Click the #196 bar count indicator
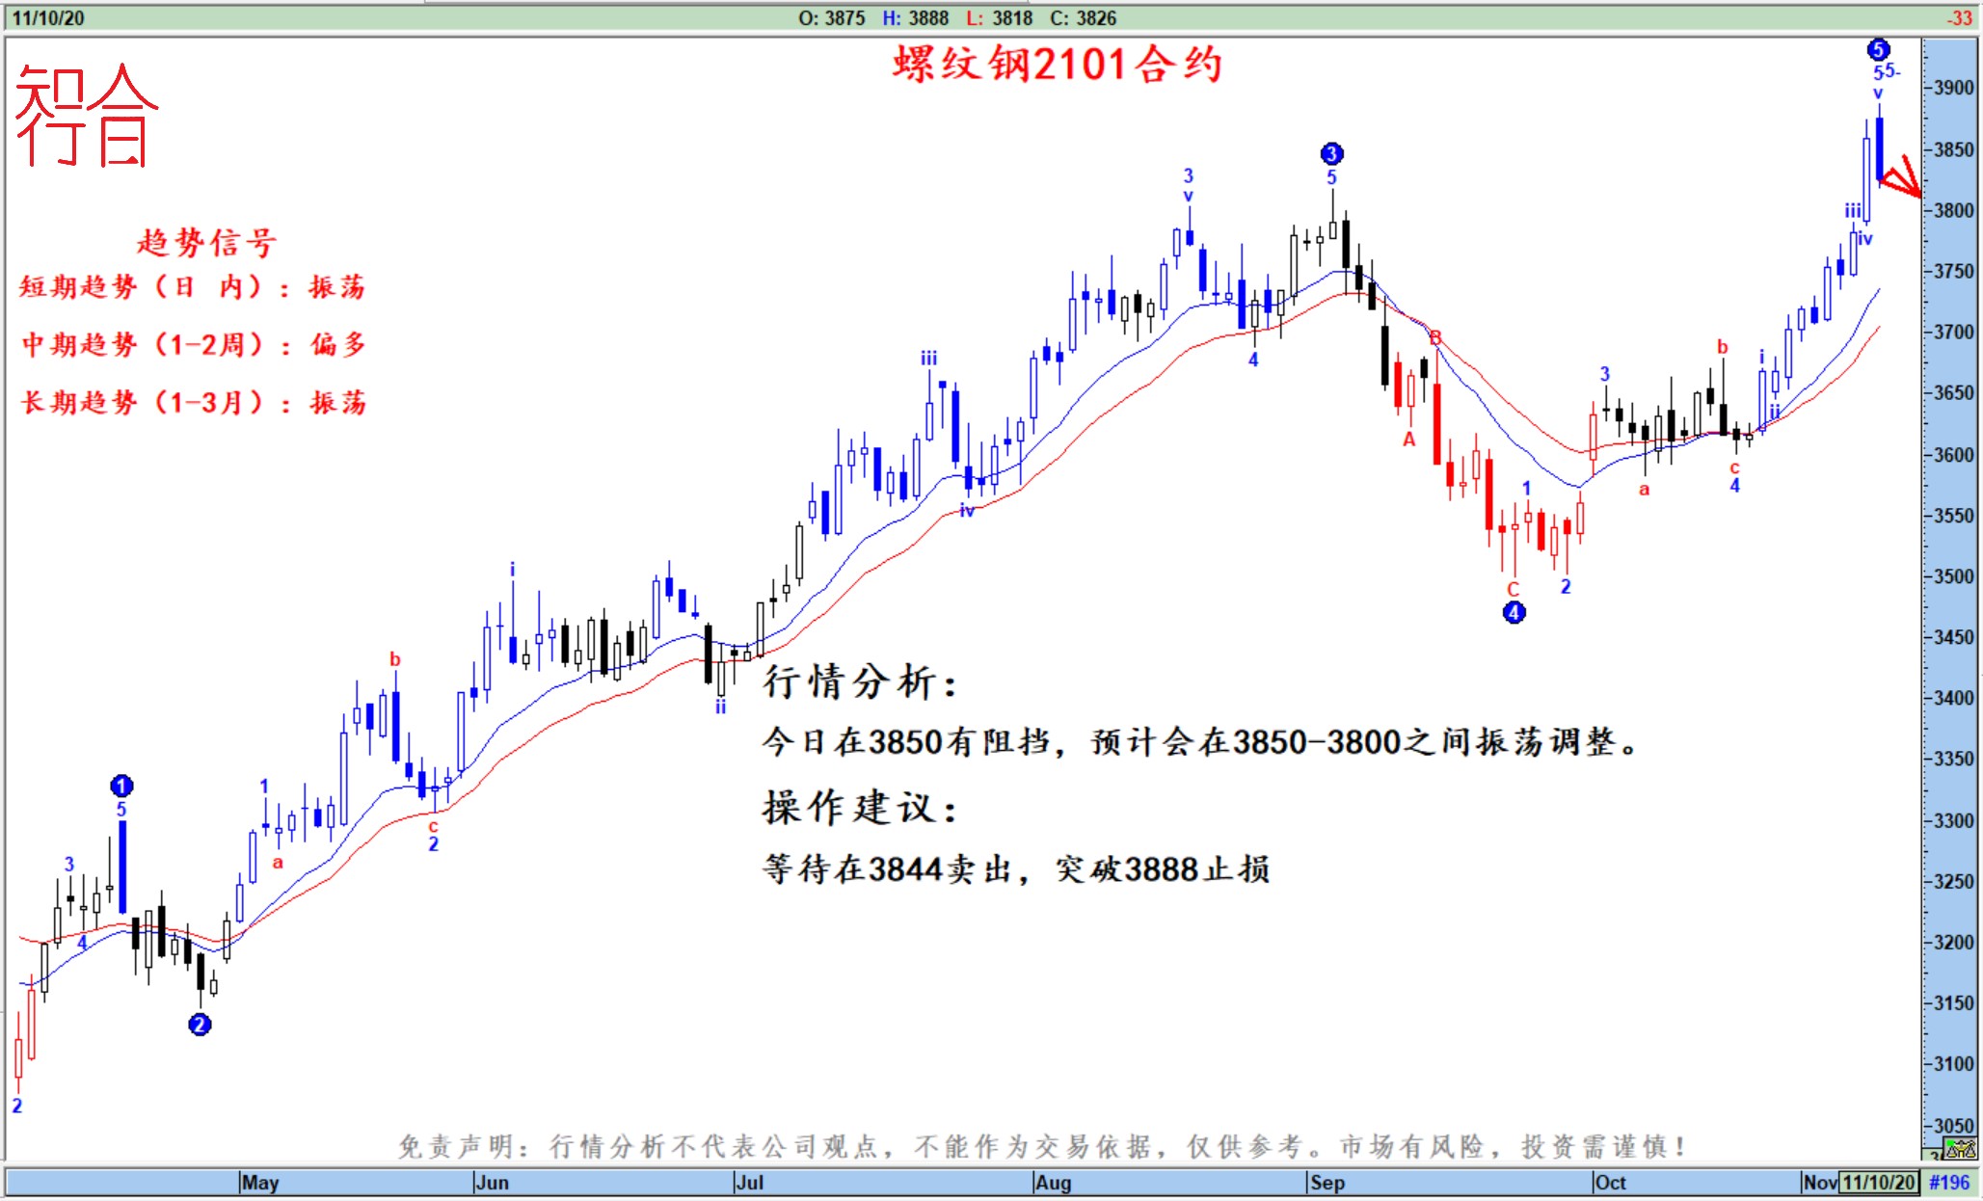Image resolution: width=1983 pixels, height=1201 pixels. click(x=1949, y=1183)
